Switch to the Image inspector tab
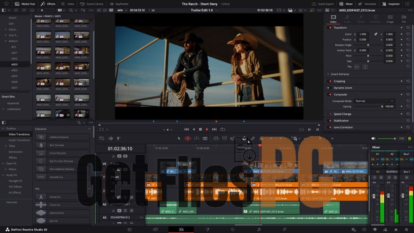The width and height of the screenshot is (414, 233). [390, 19]
